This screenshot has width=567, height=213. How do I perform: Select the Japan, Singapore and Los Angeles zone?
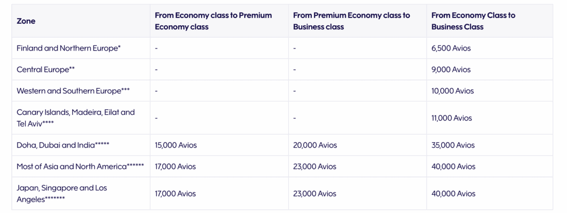coord(62,193)
